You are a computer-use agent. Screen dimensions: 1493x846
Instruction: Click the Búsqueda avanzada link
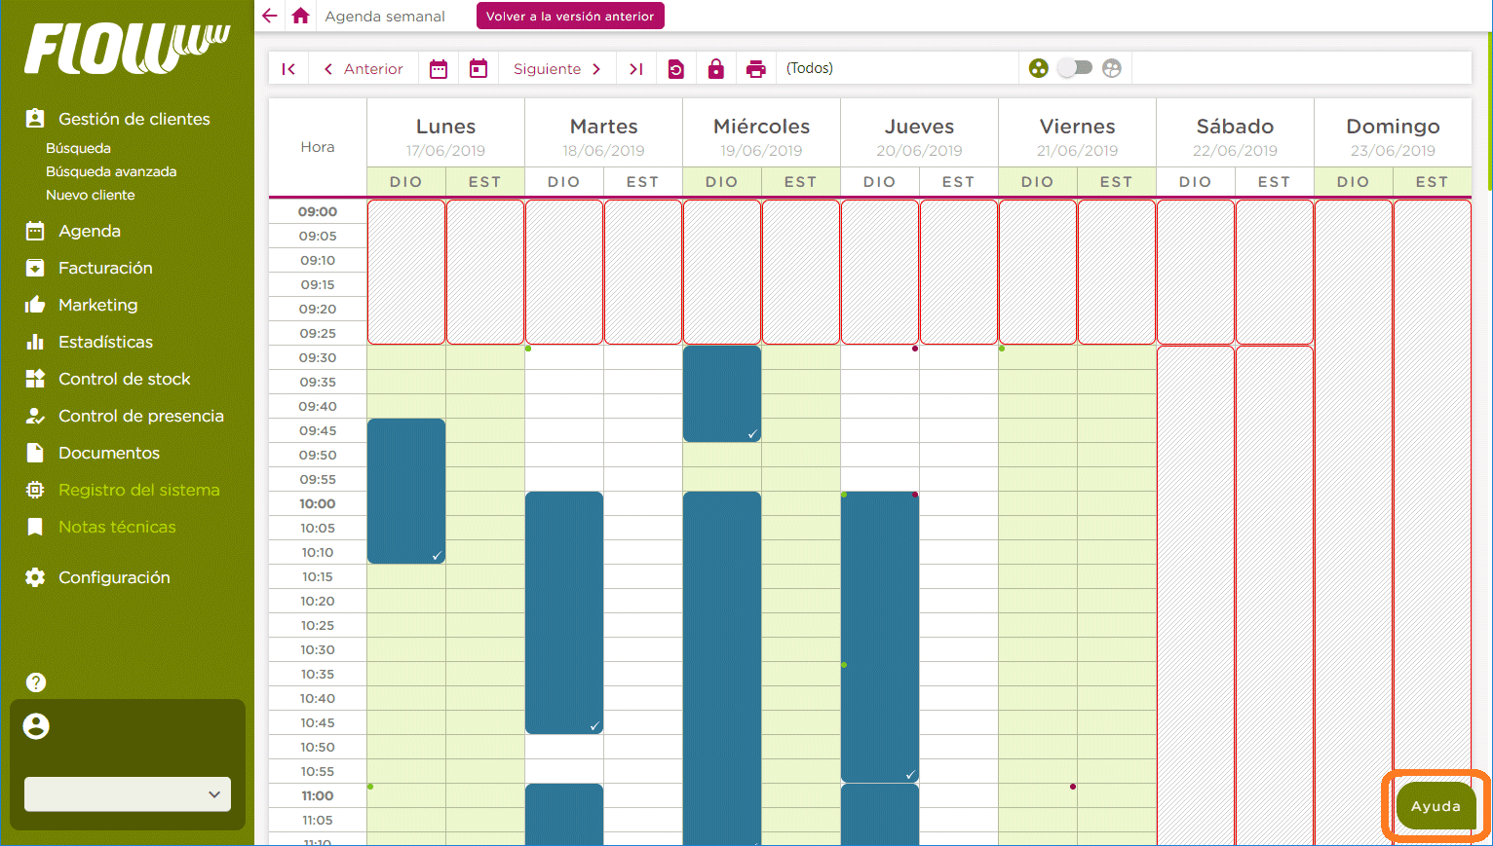[x=111, y=171]
